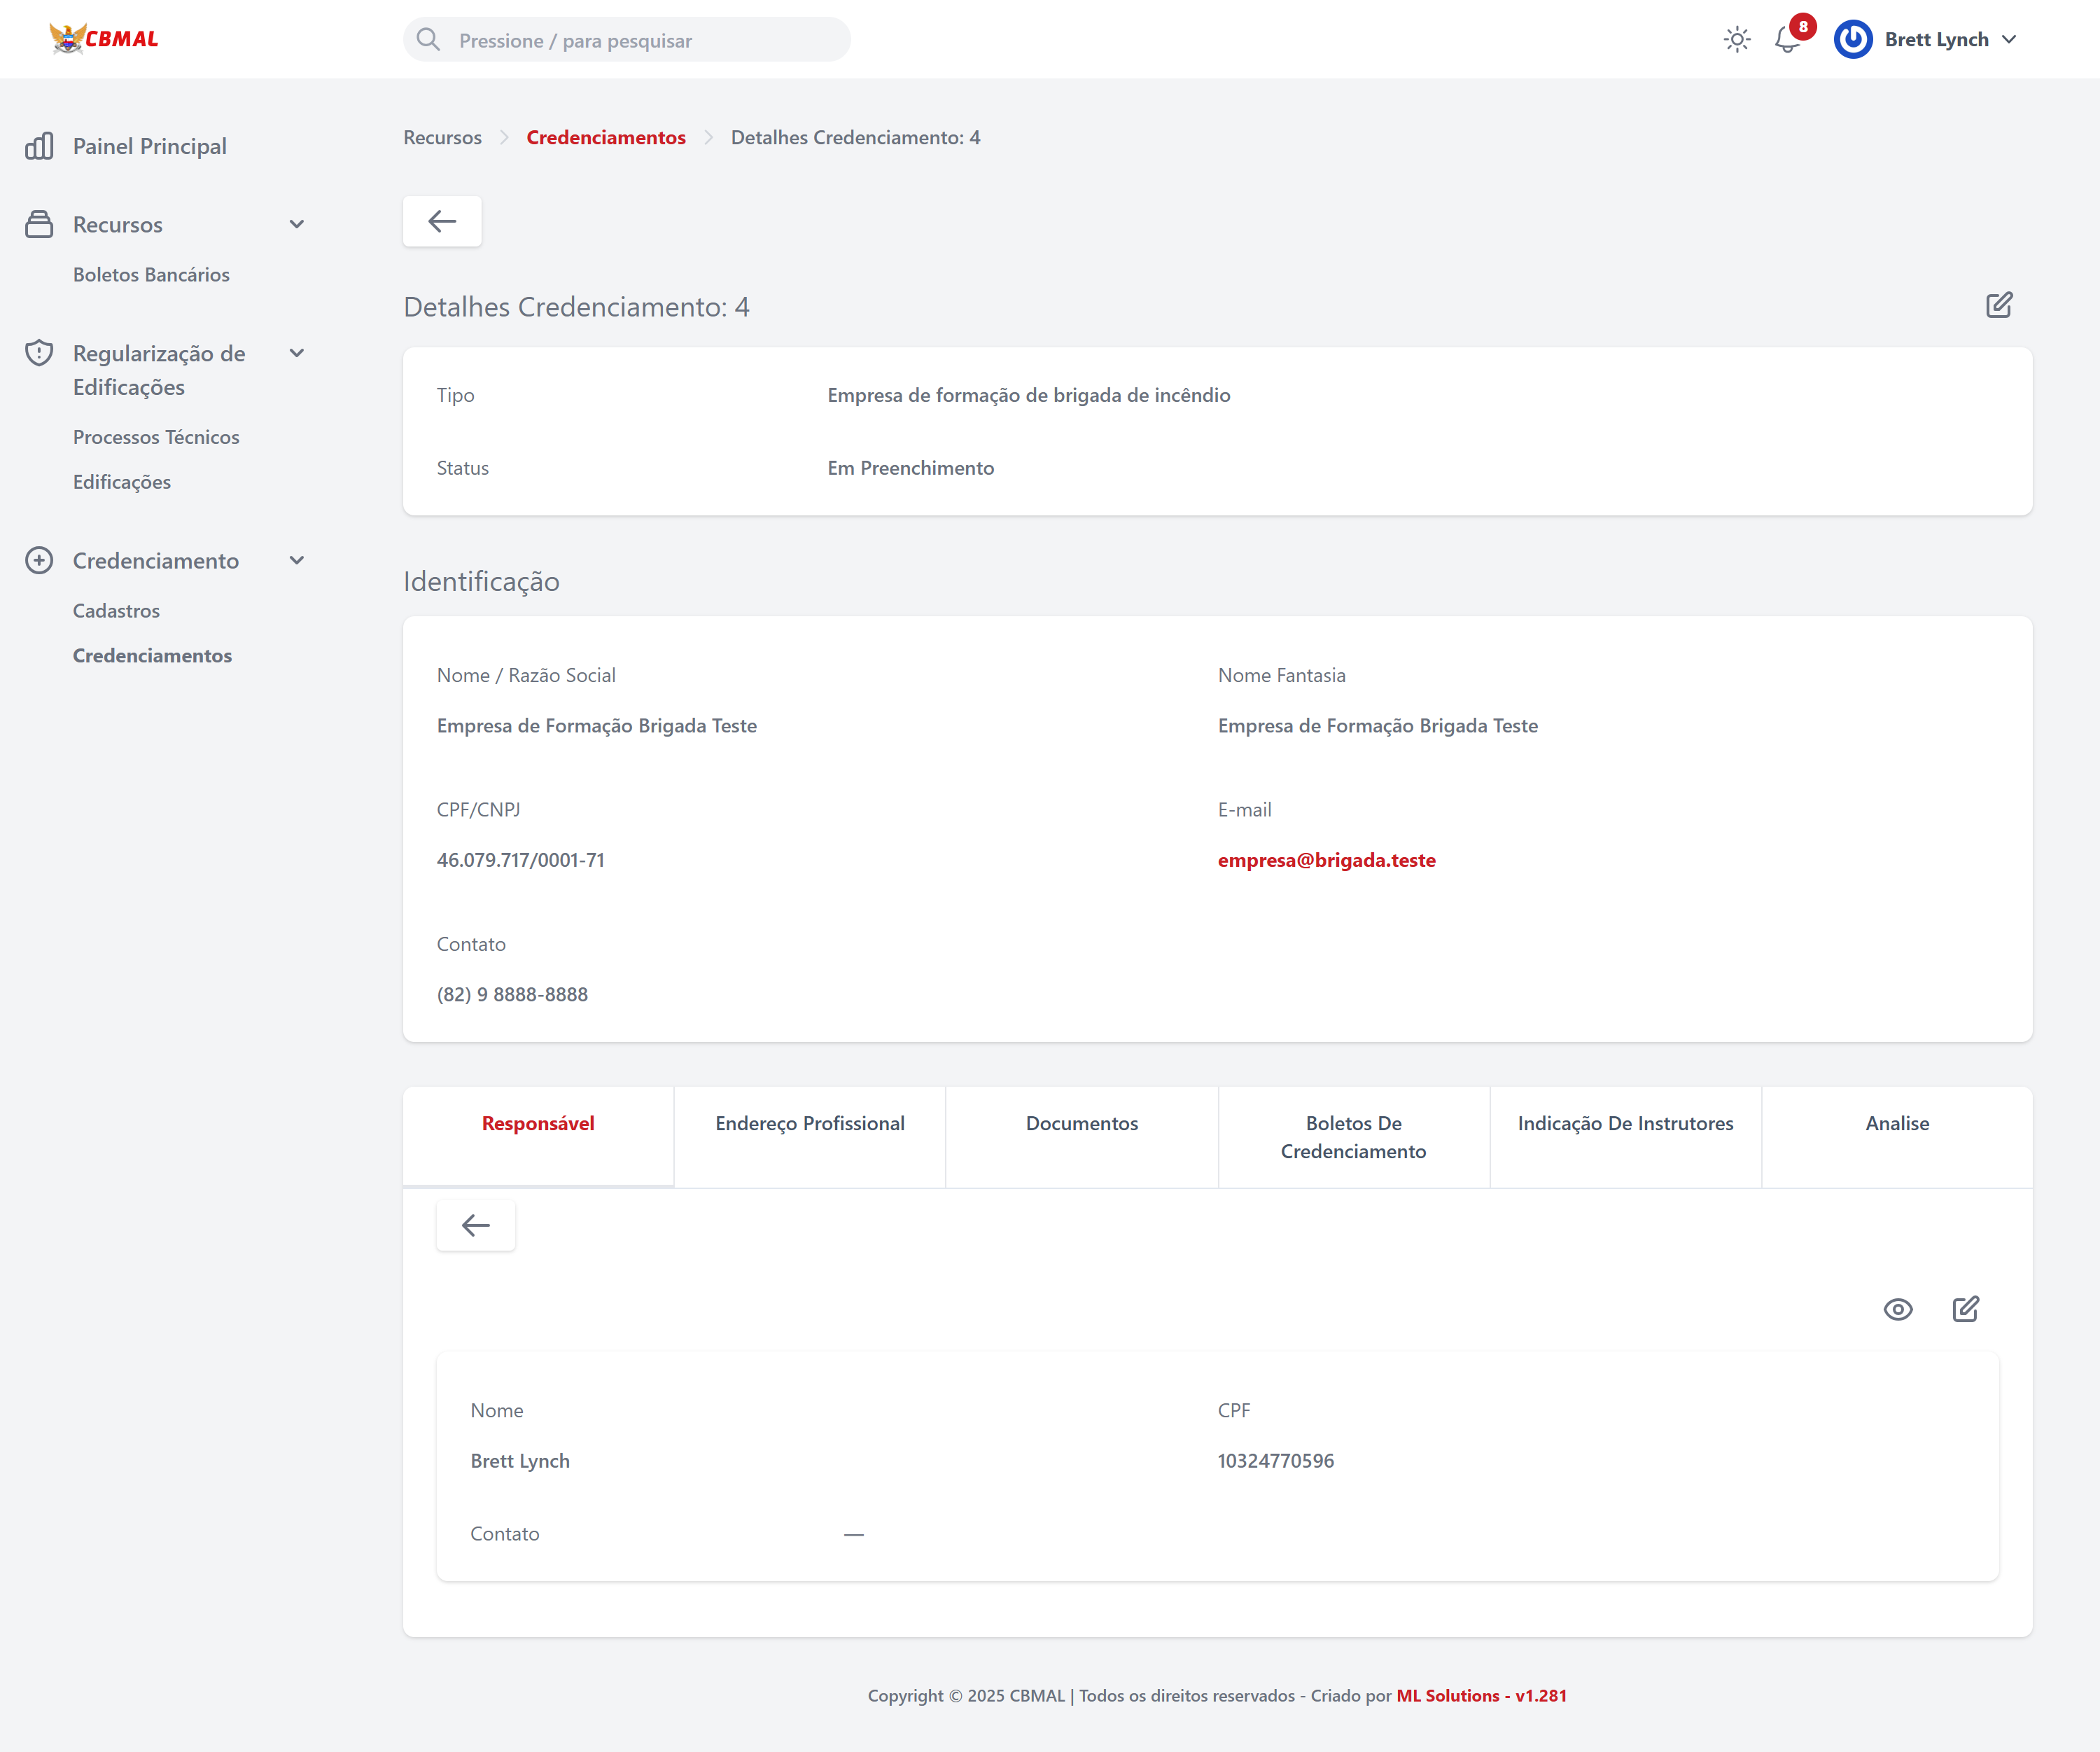2100x1752 pixels.
Task: Go to Credenciamentos breadcrumb link
Action: pos(605,138)
